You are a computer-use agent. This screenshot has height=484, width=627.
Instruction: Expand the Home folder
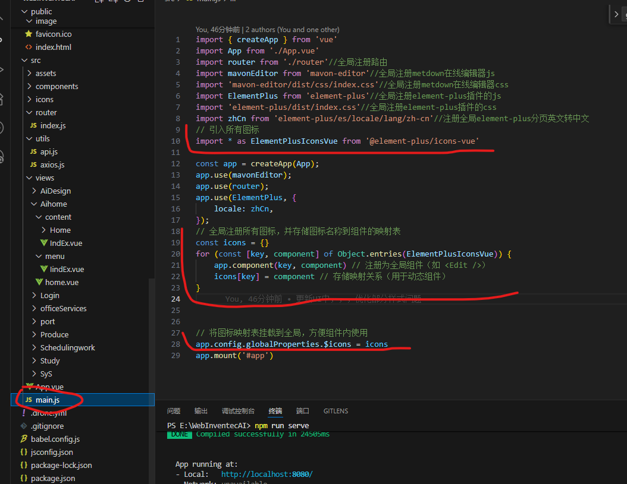pyautogui.click(x=43, y=230)
